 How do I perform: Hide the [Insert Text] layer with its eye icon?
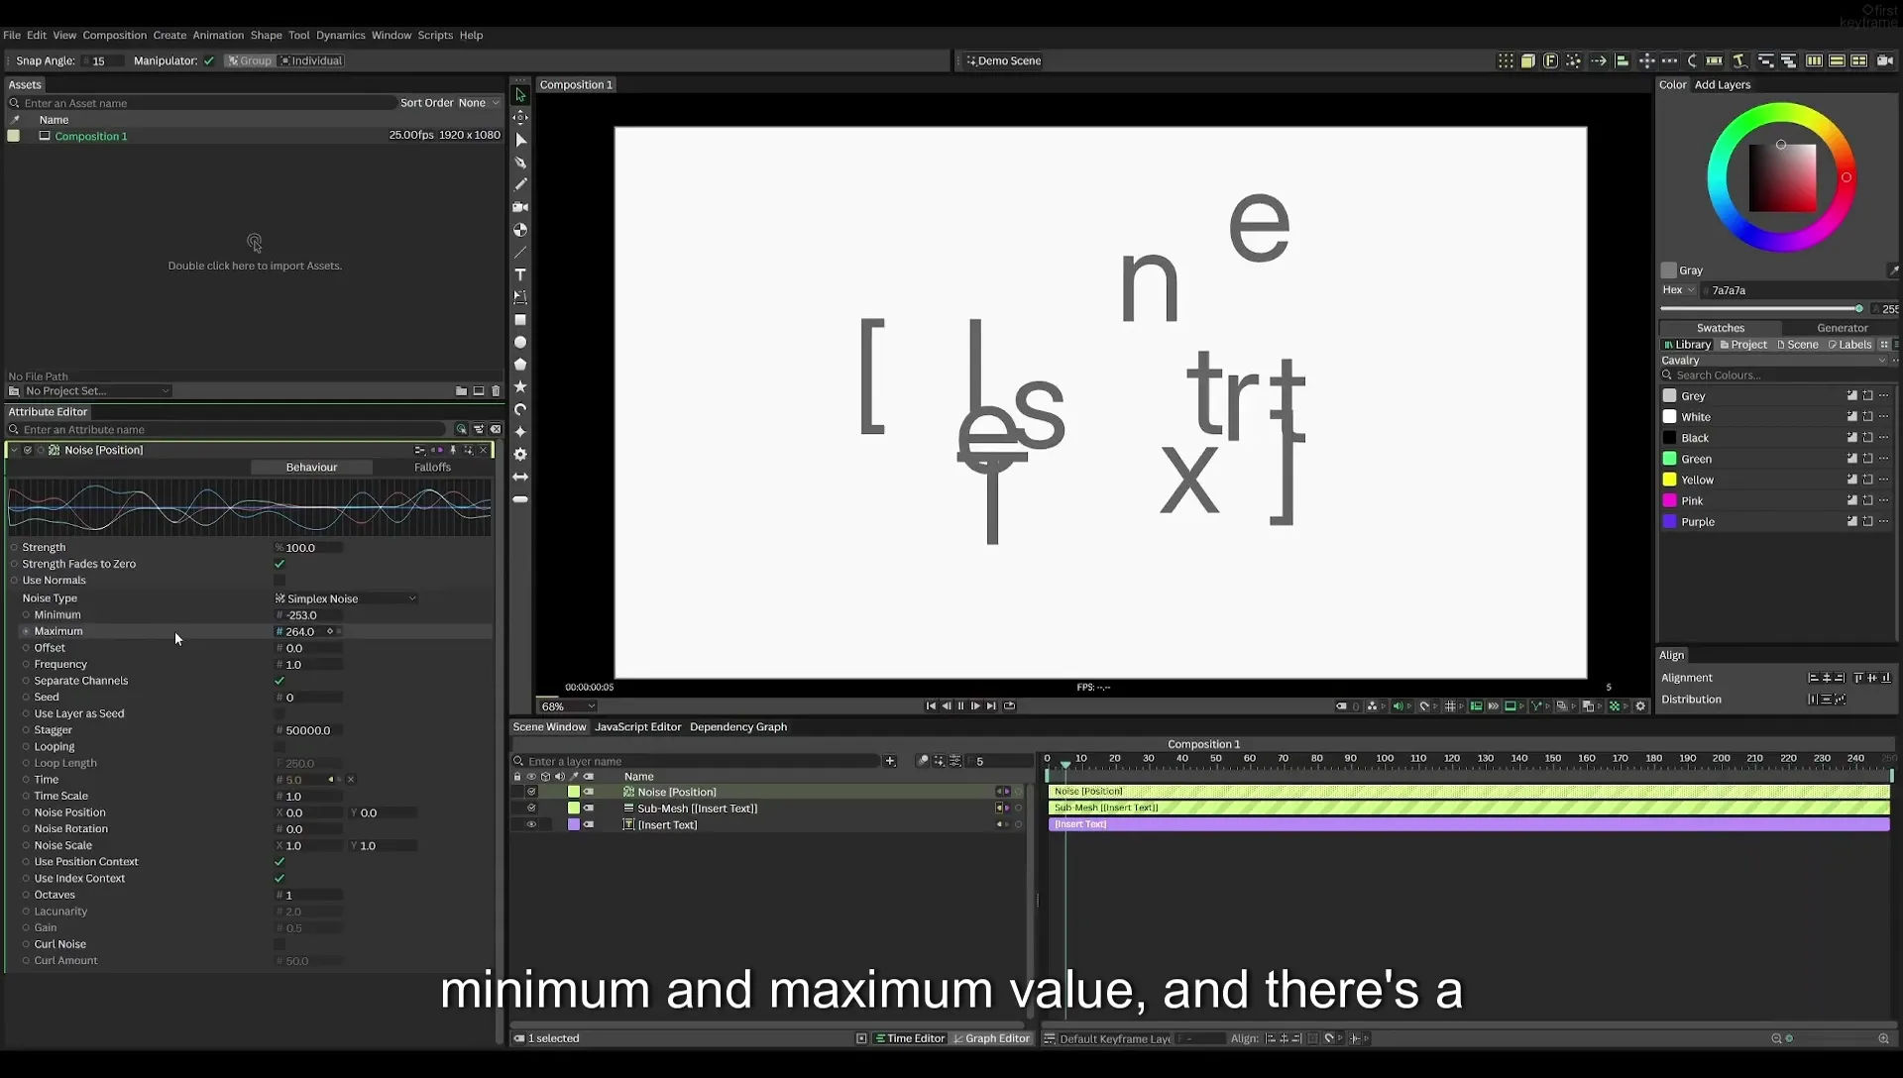(531, 824)
